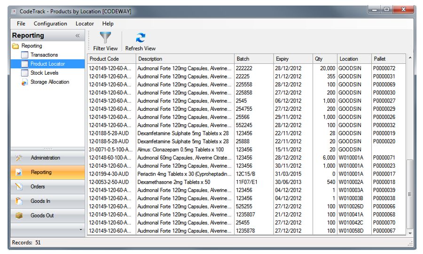Screen dimensions: 423x254
Task: Click the Goods In panel icon
Action: [19, 201]
